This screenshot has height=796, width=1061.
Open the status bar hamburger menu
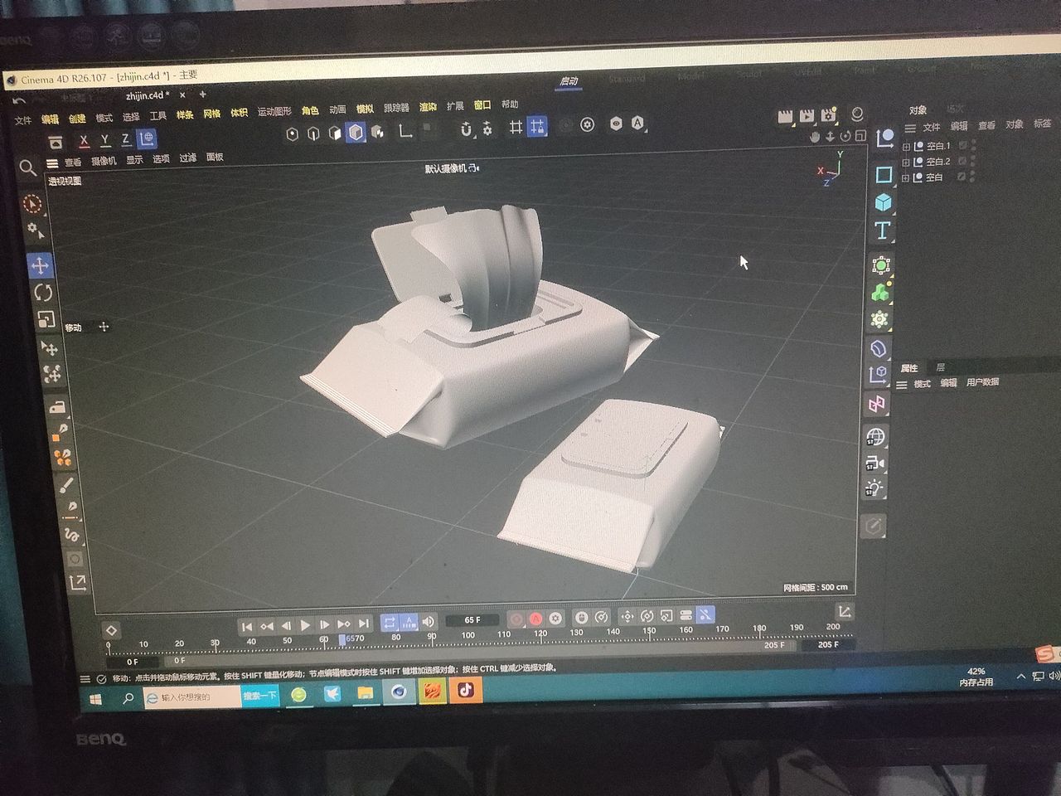85,680
